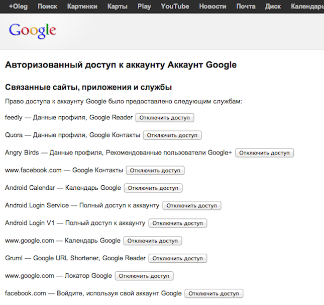Viewport: 324px width, 305px height.
Task: Open Карты in the navigation bar
Action: [x=117, y=7]
